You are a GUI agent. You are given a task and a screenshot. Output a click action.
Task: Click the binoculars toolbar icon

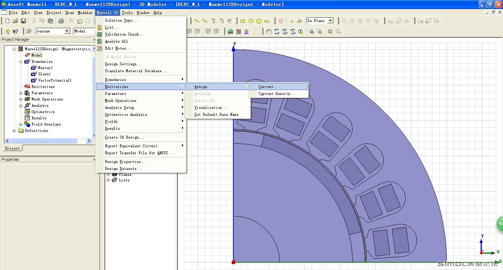coord(230,31)
